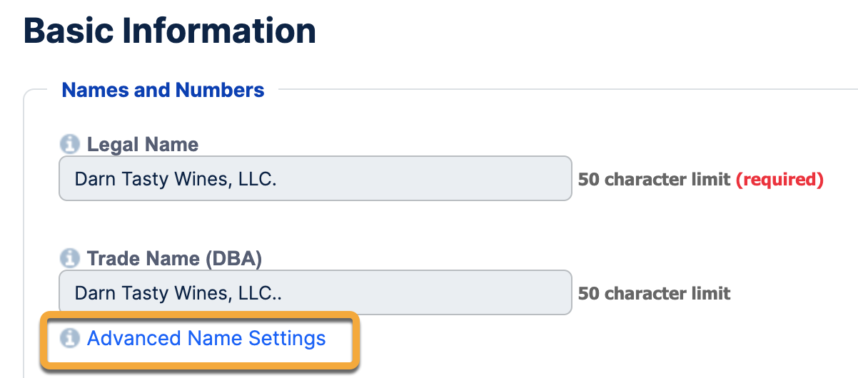The image size is (858, 378).
Task: Open the Advanced Name Settings link
Action: 206,338
